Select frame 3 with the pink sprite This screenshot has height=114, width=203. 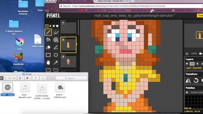point(69,62)
